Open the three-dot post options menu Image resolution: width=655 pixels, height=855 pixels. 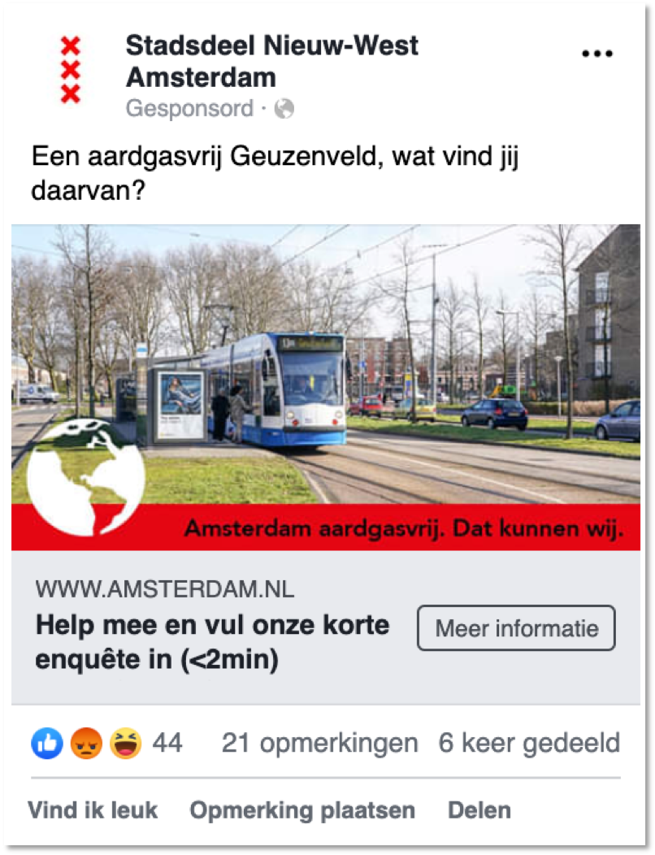597,54
